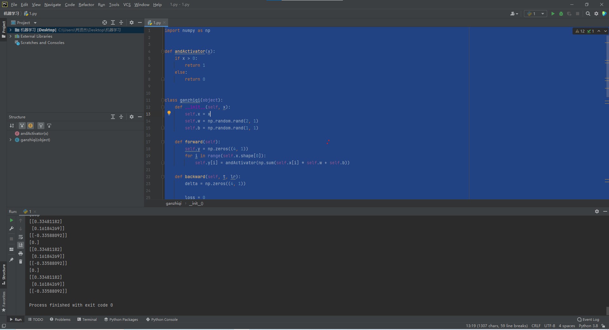Fold the ganzhiqi class at line 11
609x330 pixels.
(163, 100)
